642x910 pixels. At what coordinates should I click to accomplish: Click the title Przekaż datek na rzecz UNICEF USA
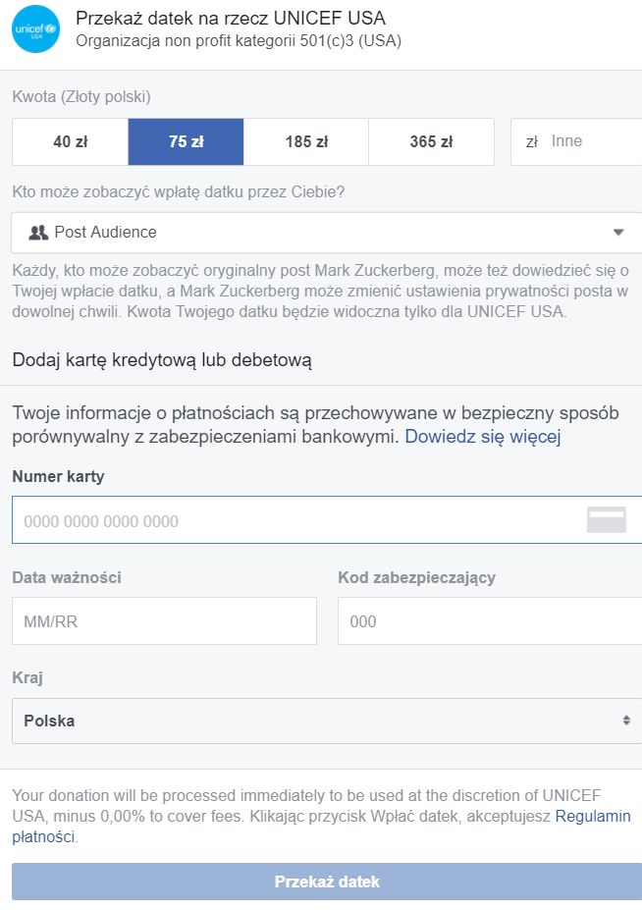click(231, 19)
